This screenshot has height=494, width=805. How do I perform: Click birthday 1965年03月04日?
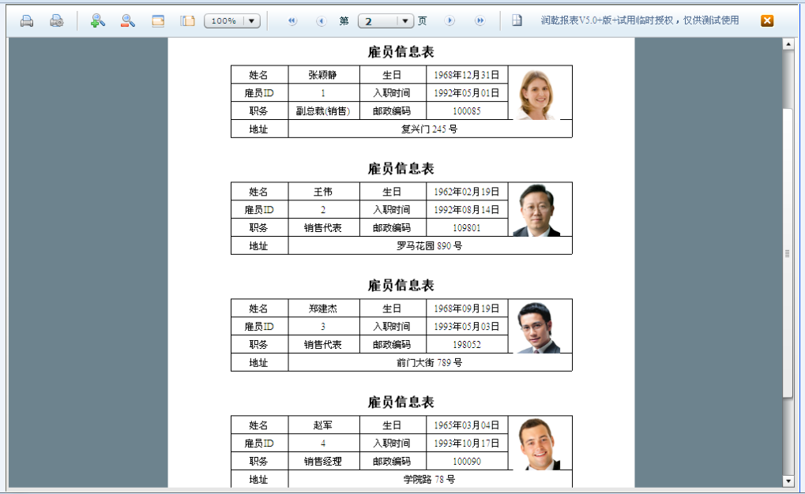(x=467, y=425)
